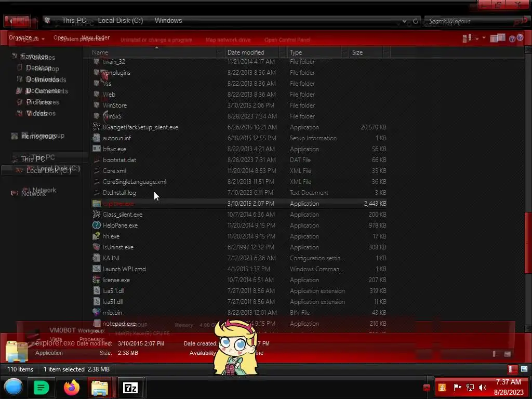Select 8GadgetPackSetup_silent.exe file icon
This screenshot has width=532, height=399.
tap(96, 127)
